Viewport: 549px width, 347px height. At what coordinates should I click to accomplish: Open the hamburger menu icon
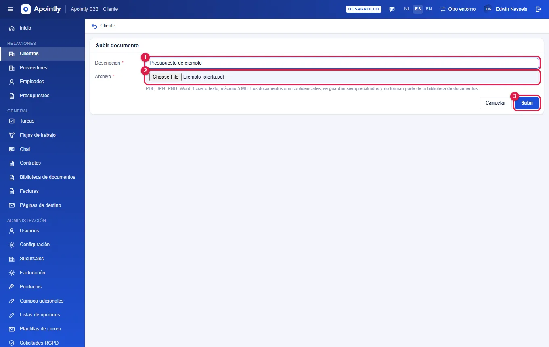coord(10,9)
